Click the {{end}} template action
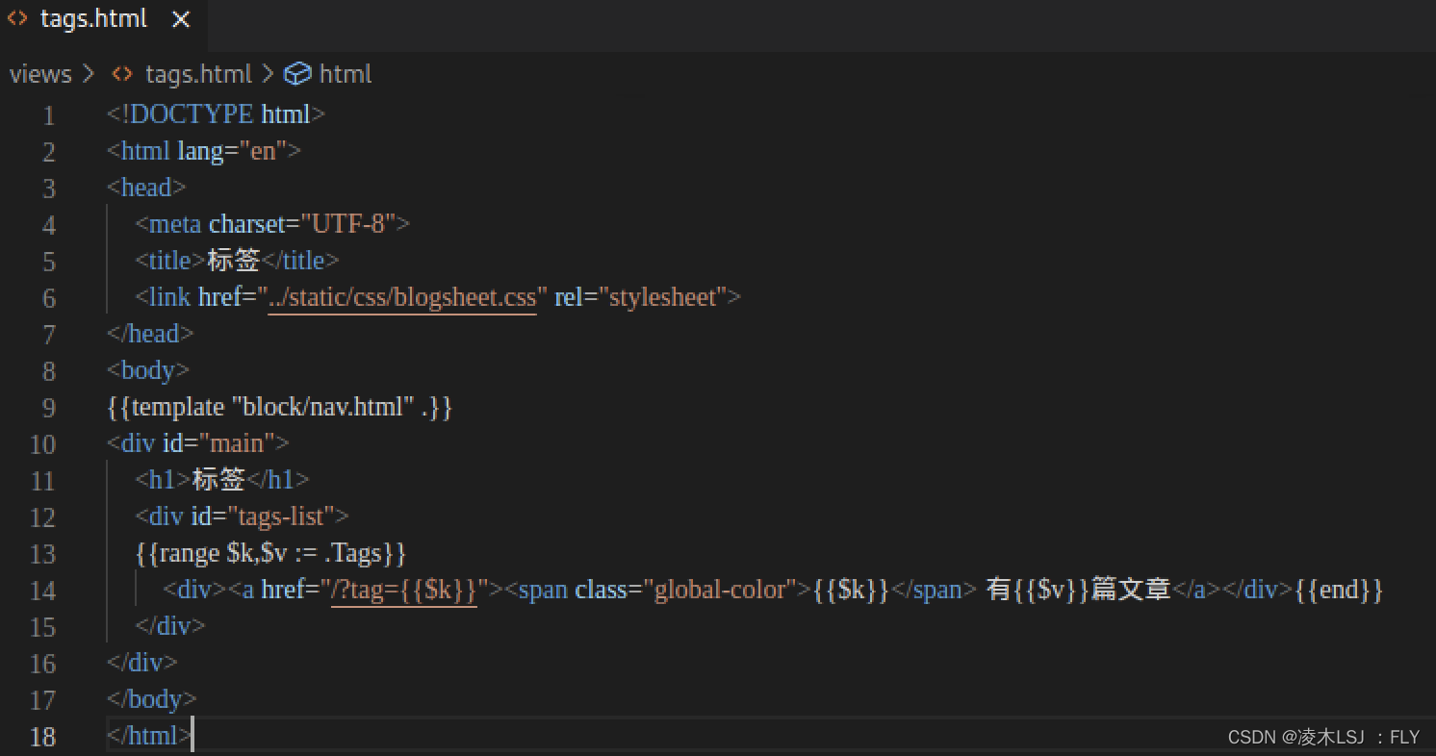The image size is (1436, 756). [x=1339, y=590]
